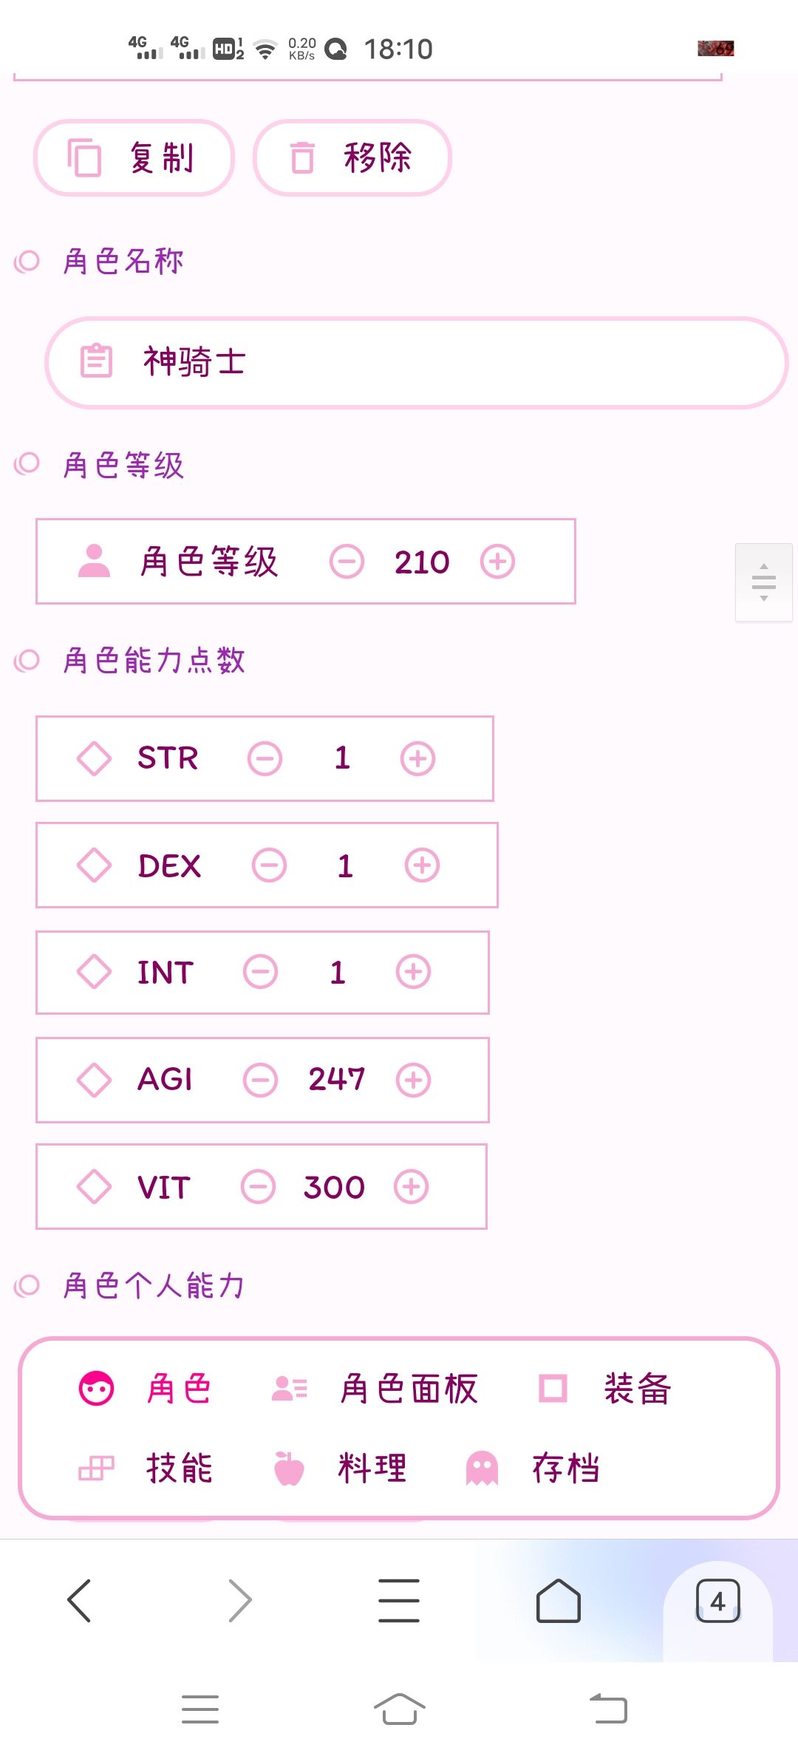Viewport: 798px width, 1756px height.
Task: Select the 料理 cooking tab
Action: [340, 1468]
